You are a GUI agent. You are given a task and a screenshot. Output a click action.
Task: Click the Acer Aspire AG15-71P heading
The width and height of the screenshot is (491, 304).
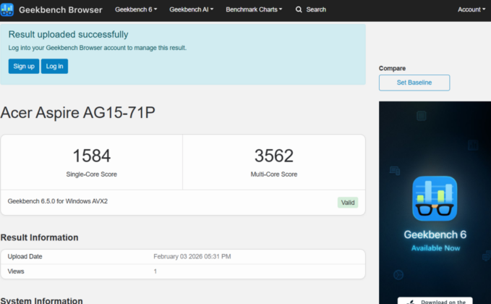click(77, 112)
